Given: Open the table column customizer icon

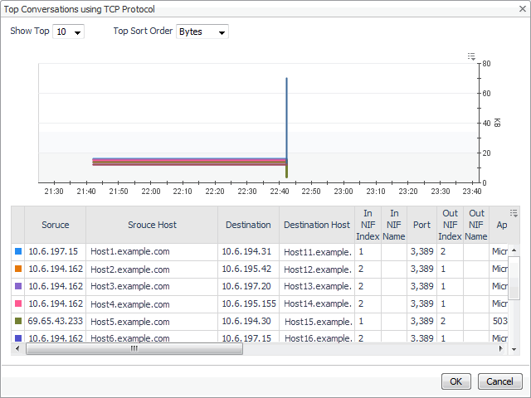Looking at the screenshot, I should pos(514,213).
